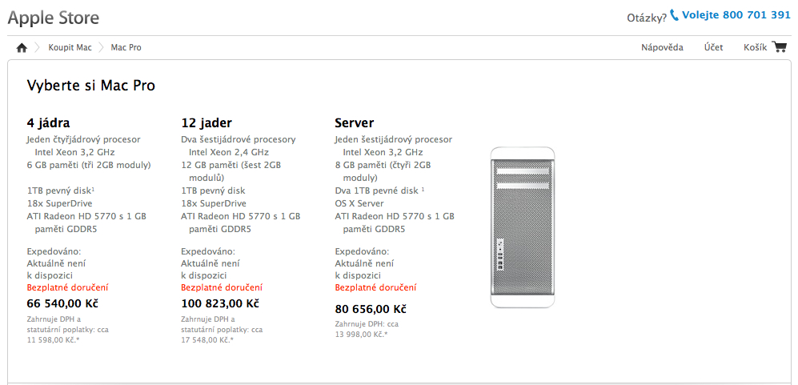Click the phone icon beside Volejte
Screen dimensions: 798x385
point(674,15)
